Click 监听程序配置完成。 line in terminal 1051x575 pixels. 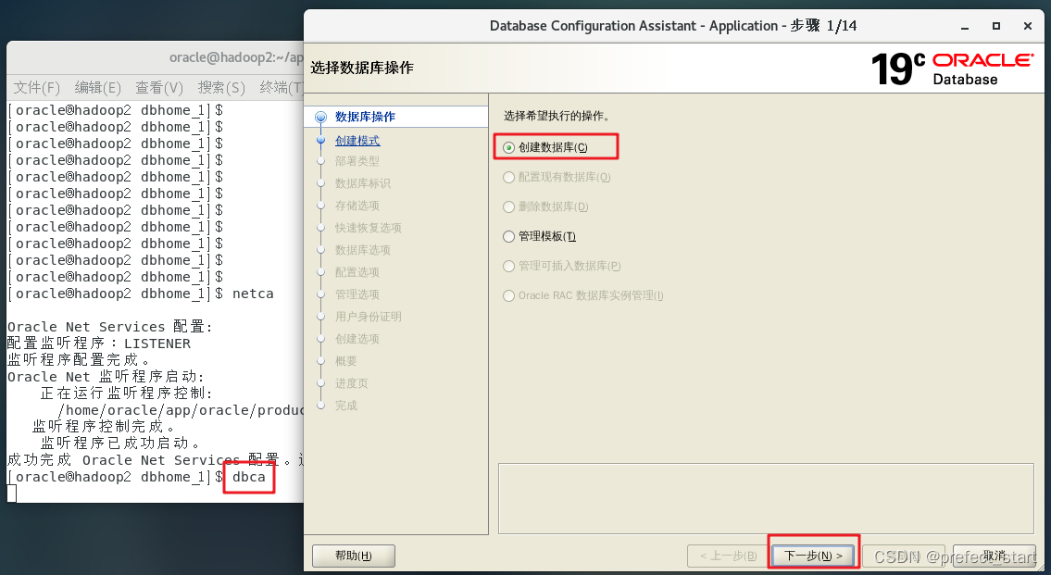point(79,360)
